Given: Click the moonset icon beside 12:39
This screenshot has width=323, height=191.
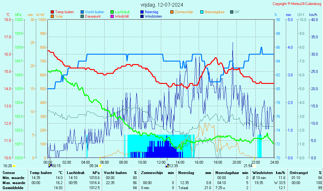Looking at the screenshot, I should point(167,166).
